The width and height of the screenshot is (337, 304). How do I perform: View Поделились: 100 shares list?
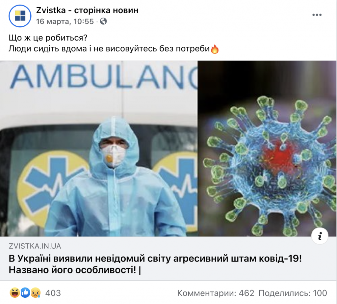click(293, 293)
